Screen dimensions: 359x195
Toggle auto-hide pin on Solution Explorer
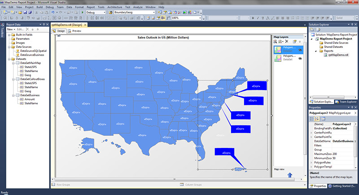(352, 25)
